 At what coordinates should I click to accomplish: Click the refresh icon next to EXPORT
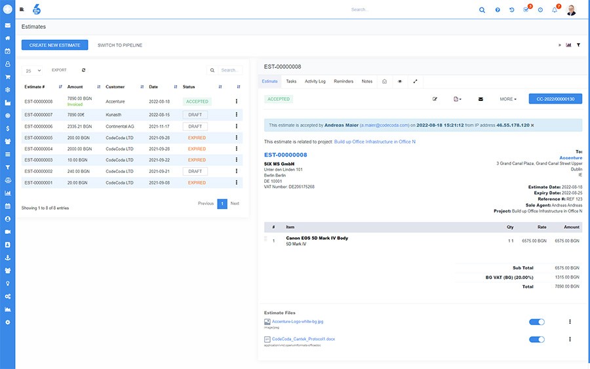(x=83, y=70)
